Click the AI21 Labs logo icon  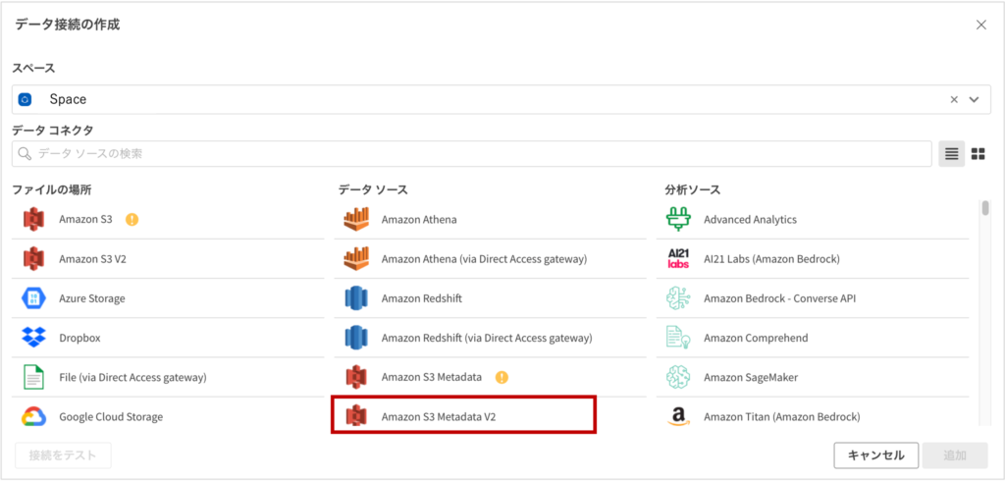pos(678,258)
